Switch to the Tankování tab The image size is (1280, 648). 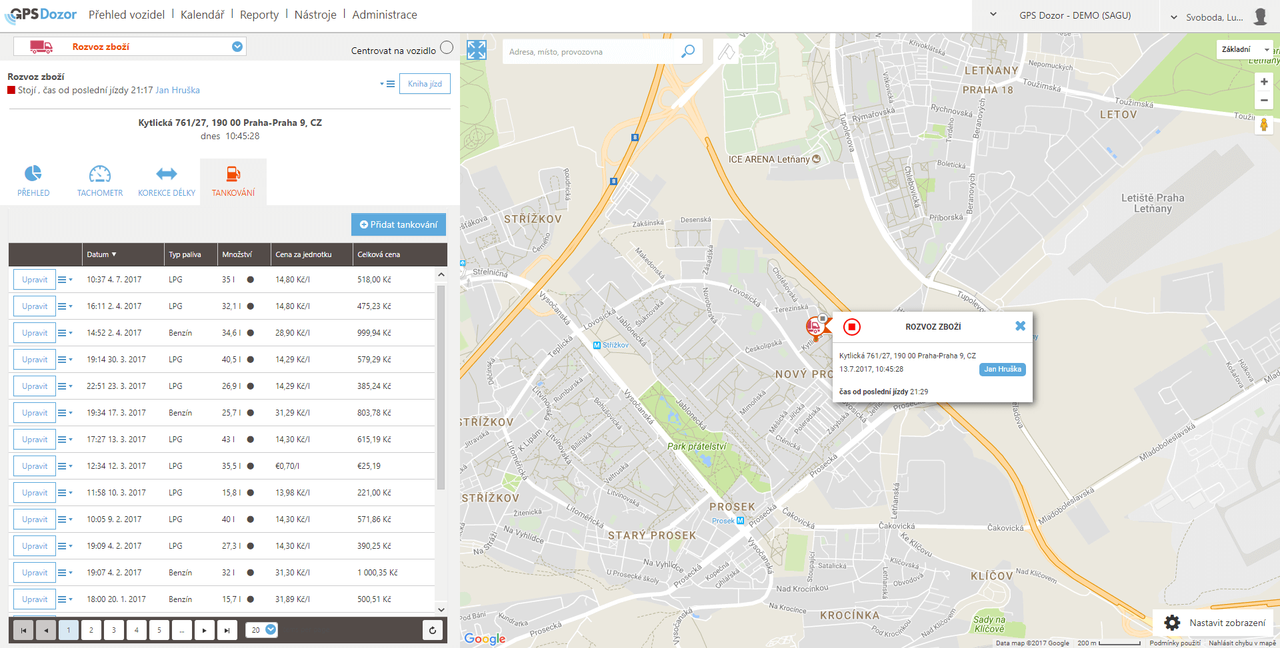[233, 181]
